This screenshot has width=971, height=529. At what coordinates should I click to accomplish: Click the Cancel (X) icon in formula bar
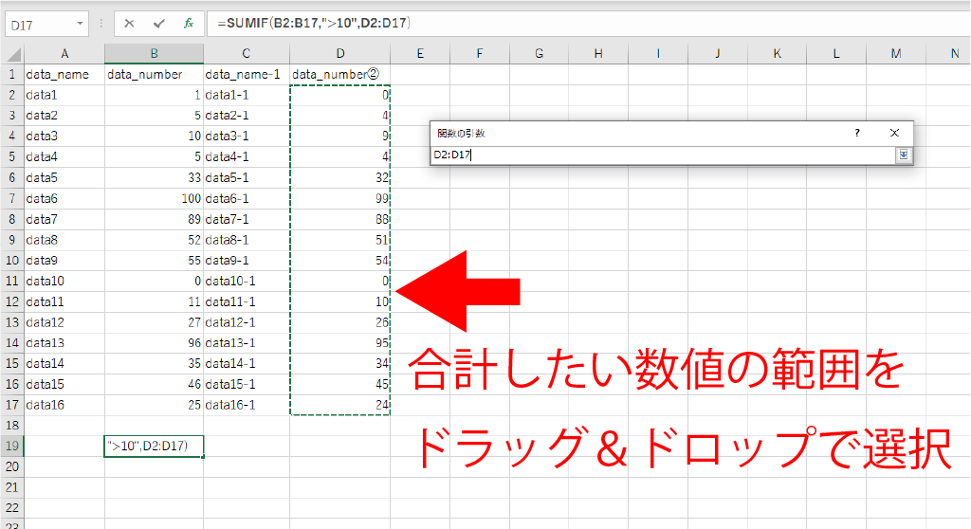(130, 24)
